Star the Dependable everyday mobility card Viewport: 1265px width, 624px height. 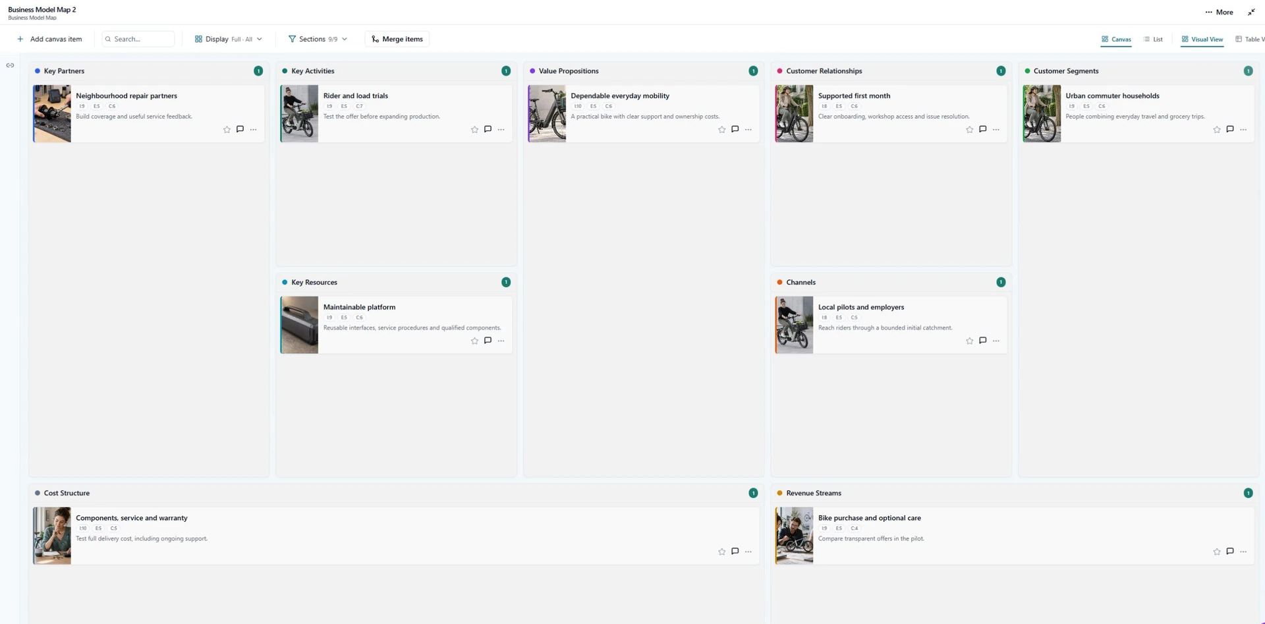[x=721, y=130]
